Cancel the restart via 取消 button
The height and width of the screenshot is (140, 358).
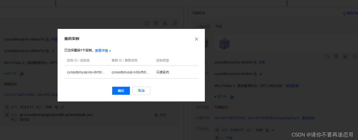point(141,91)
